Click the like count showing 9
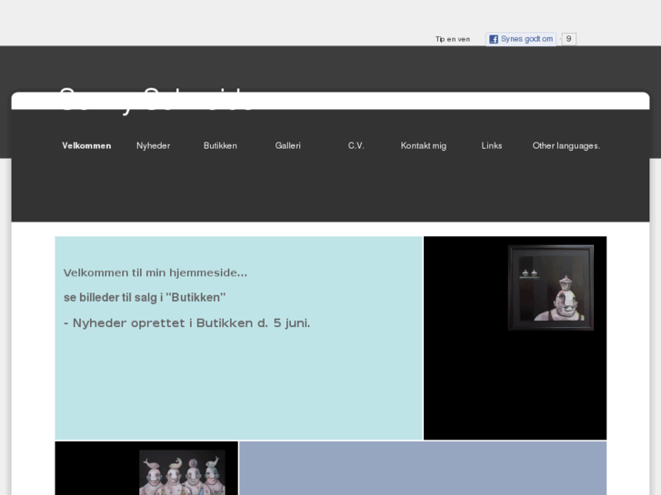Screen dimensions: 661x495 point(568,39)
